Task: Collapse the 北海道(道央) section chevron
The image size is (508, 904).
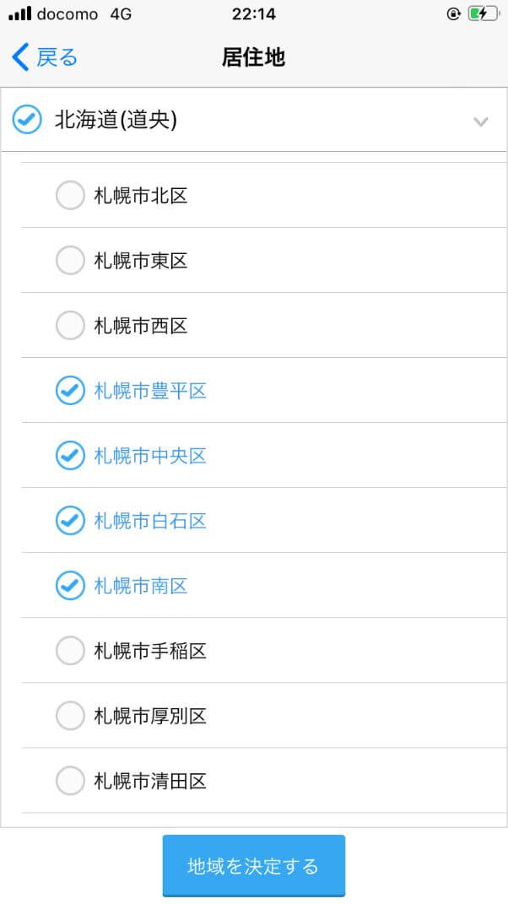Action: (x=481, y=122)
